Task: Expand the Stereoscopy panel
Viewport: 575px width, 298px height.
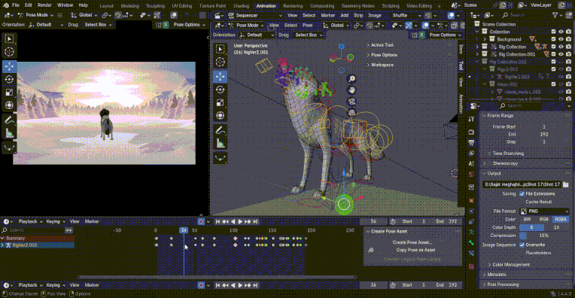Action: pos(505,163)
